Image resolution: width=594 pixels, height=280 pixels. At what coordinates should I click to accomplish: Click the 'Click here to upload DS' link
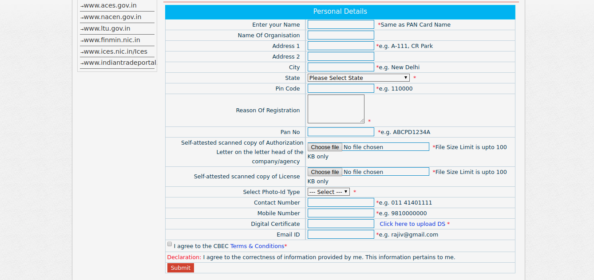412,224
